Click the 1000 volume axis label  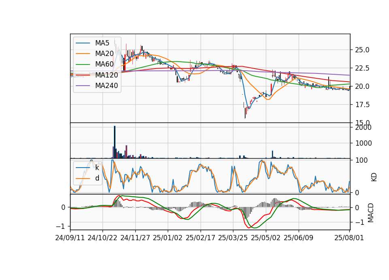(363, 143)
